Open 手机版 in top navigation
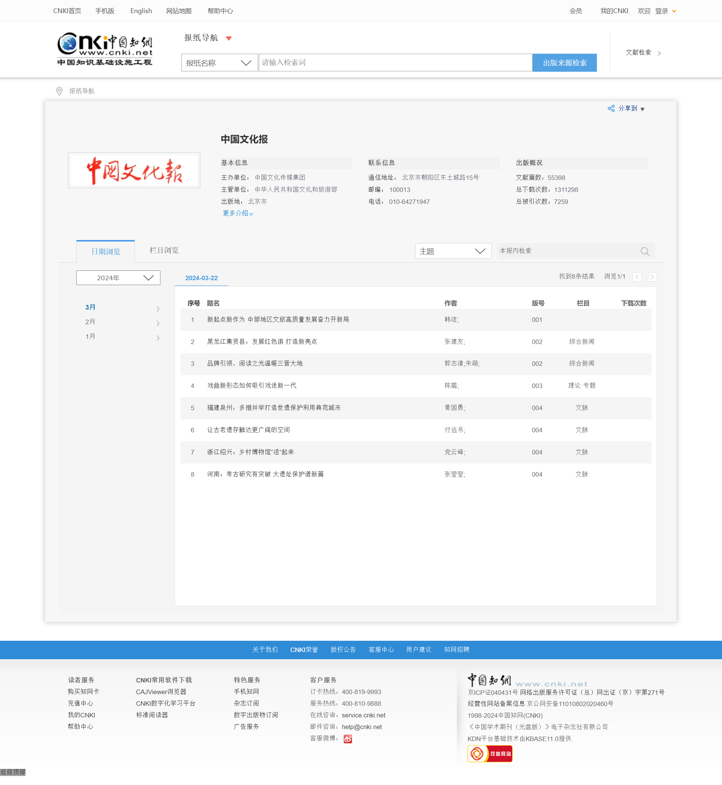Screen dimensions: 722x785 tap(105, 11)
